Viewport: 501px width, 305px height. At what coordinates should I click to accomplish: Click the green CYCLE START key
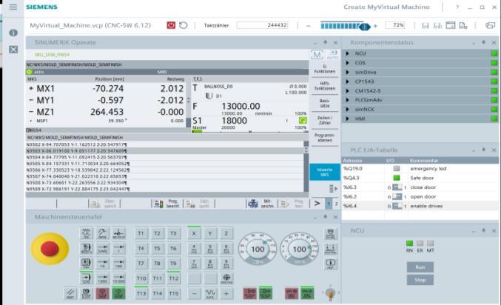[x=118, y=293]
